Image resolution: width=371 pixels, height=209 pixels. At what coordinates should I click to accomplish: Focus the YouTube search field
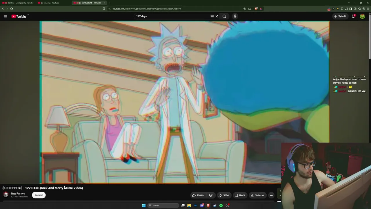[x=172, y=16]
